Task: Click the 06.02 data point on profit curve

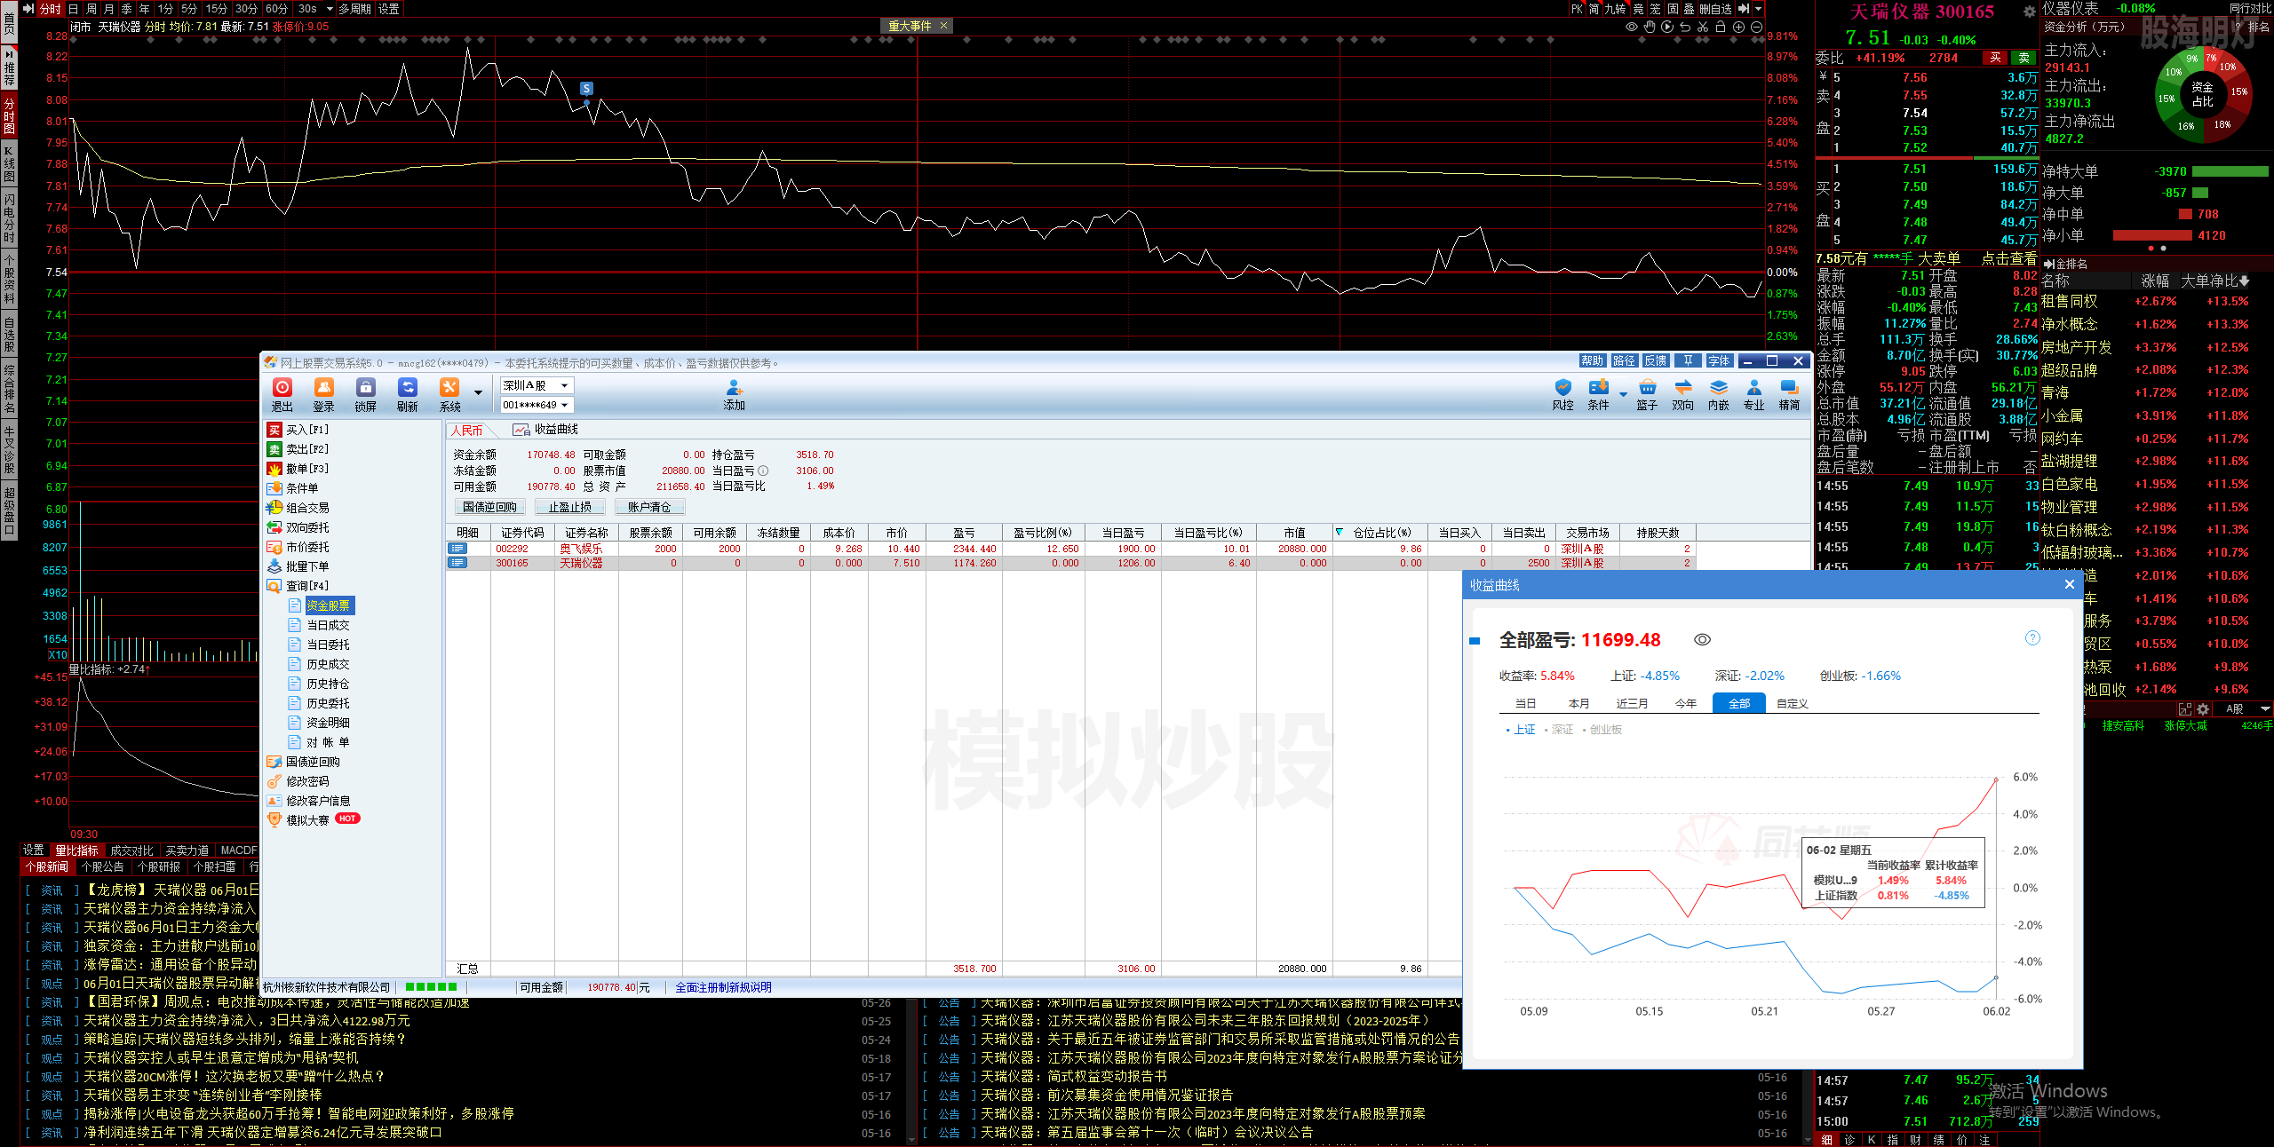Action: pyautogui.click(x=1996, y=780)
